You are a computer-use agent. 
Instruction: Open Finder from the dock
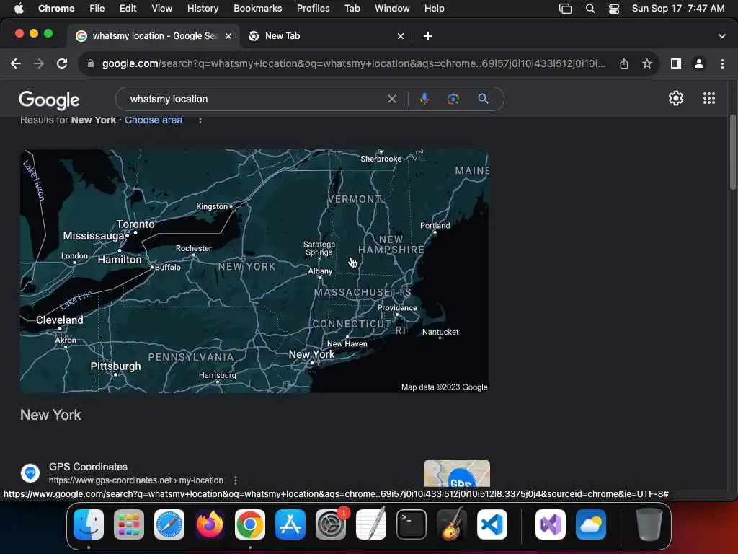tap(89, 524)
